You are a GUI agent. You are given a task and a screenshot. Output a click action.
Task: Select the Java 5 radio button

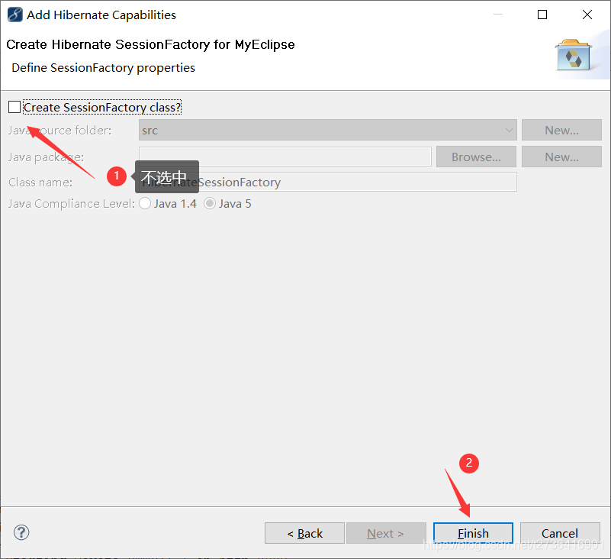coord(210,203)
